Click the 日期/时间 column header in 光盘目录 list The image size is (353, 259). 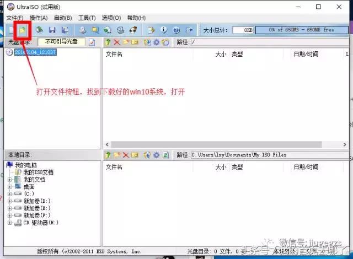(306, 54)
